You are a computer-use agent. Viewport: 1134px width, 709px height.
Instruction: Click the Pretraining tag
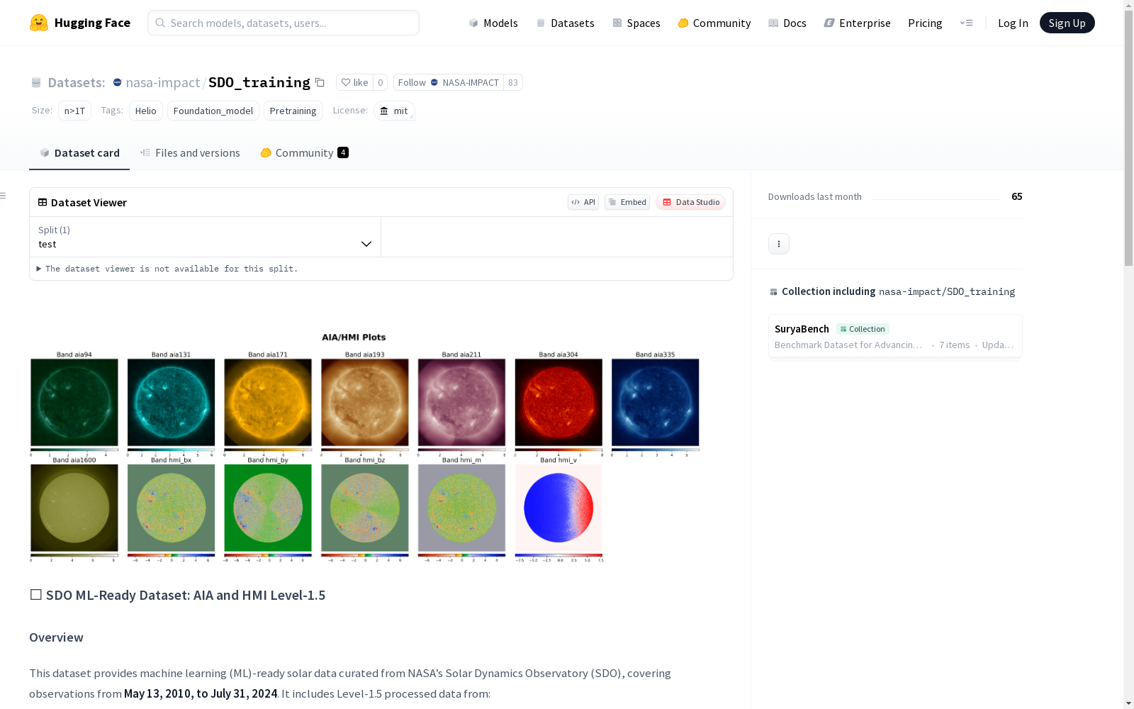293,111
